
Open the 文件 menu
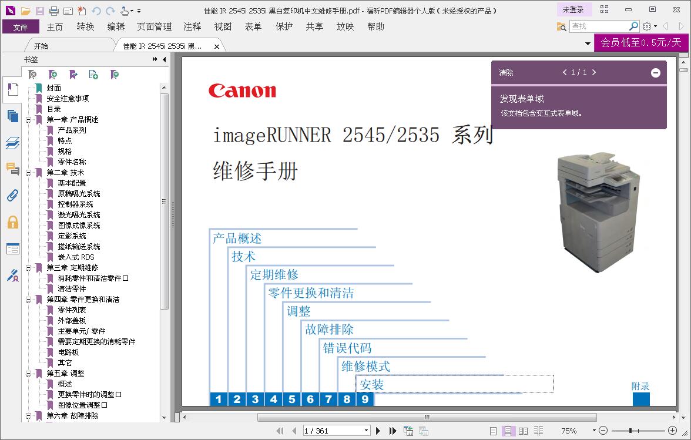[x=20, y=27]
